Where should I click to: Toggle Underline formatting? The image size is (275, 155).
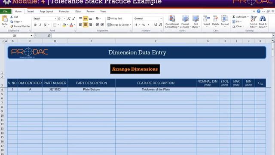[x=45, y=25]
